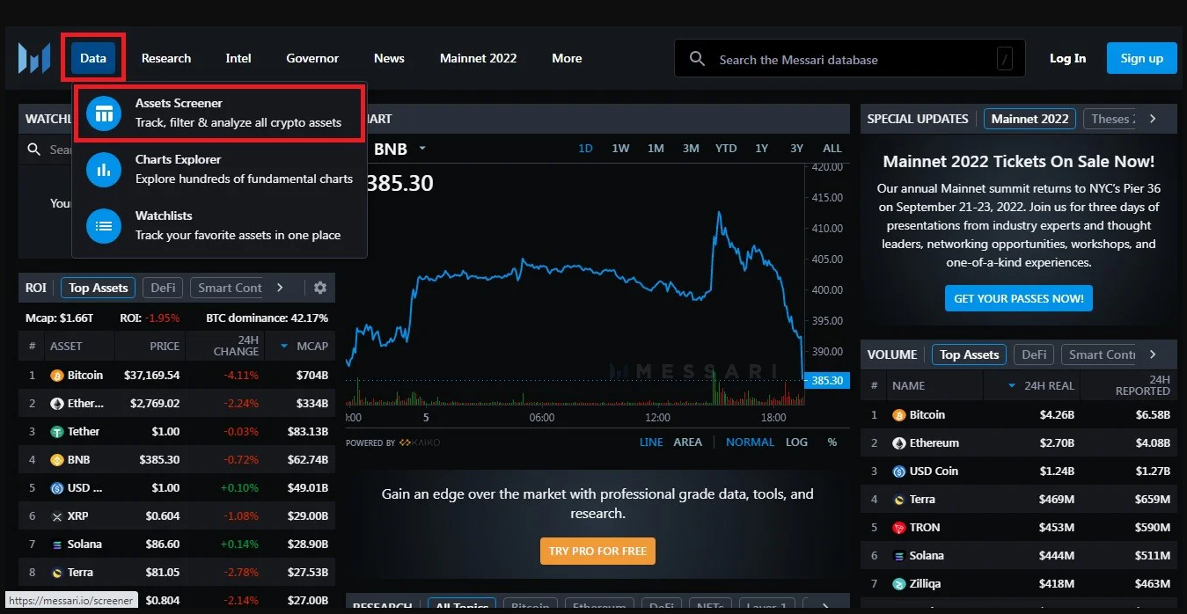Viewport: 1187px width, 614px height.
Task: Sort ROI table by MCAP
Action: tap(304, 346)
